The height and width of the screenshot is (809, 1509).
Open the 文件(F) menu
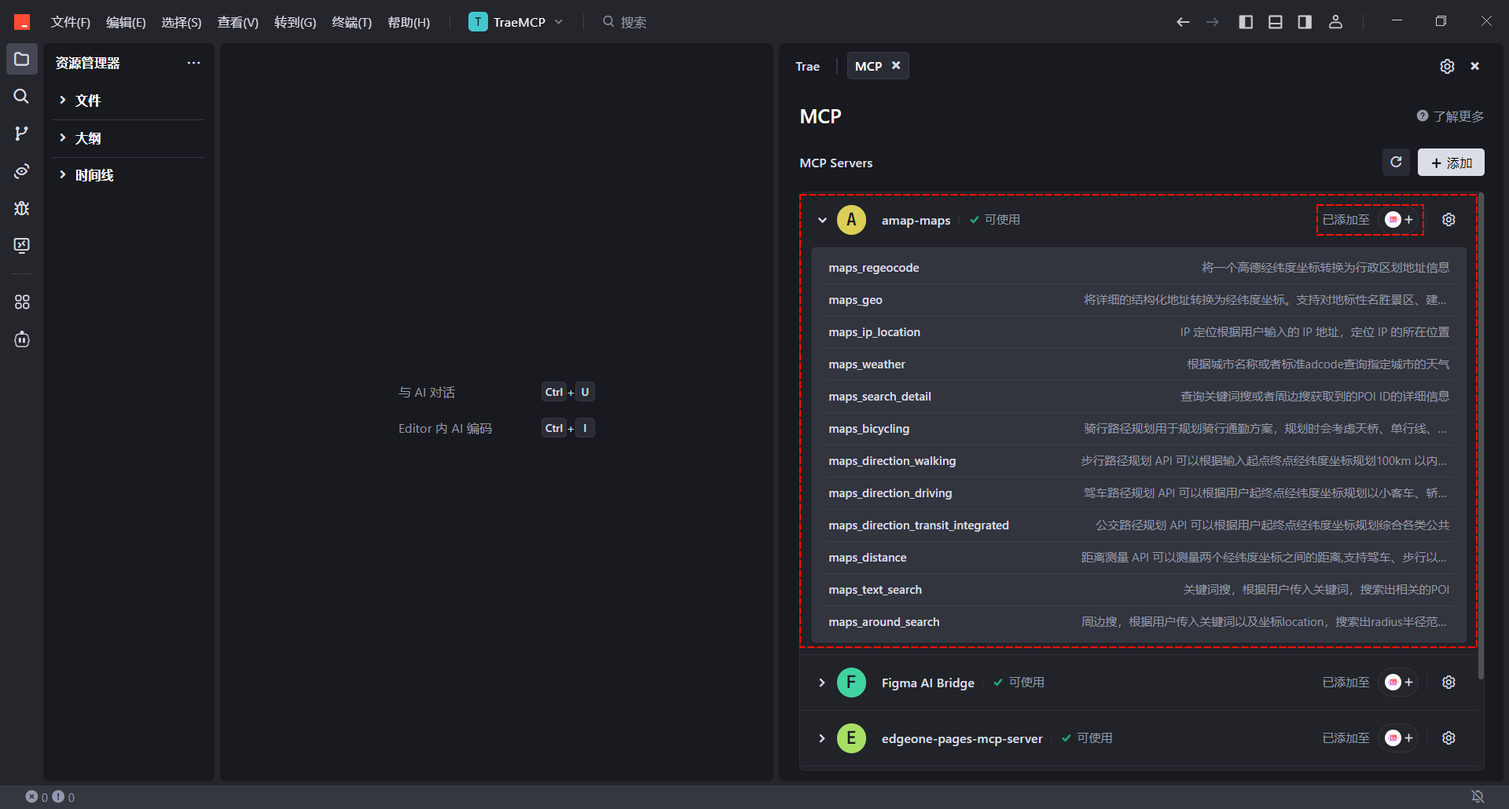pos(71,22)
